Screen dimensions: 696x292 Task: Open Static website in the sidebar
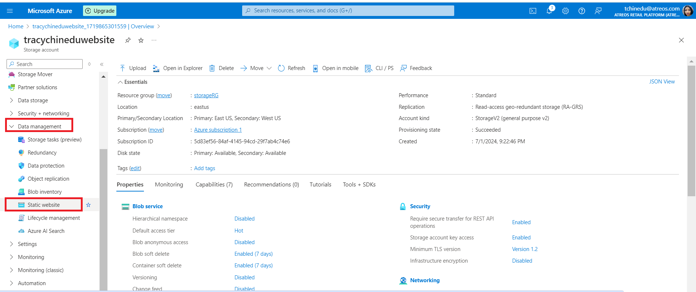click(43, 205)
